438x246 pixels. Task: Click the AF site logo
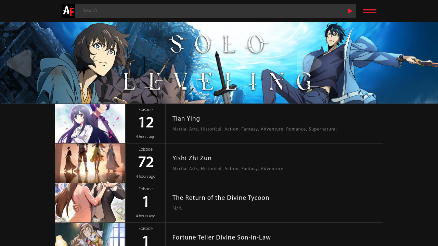pyautogui.click(x=68, y=11)
